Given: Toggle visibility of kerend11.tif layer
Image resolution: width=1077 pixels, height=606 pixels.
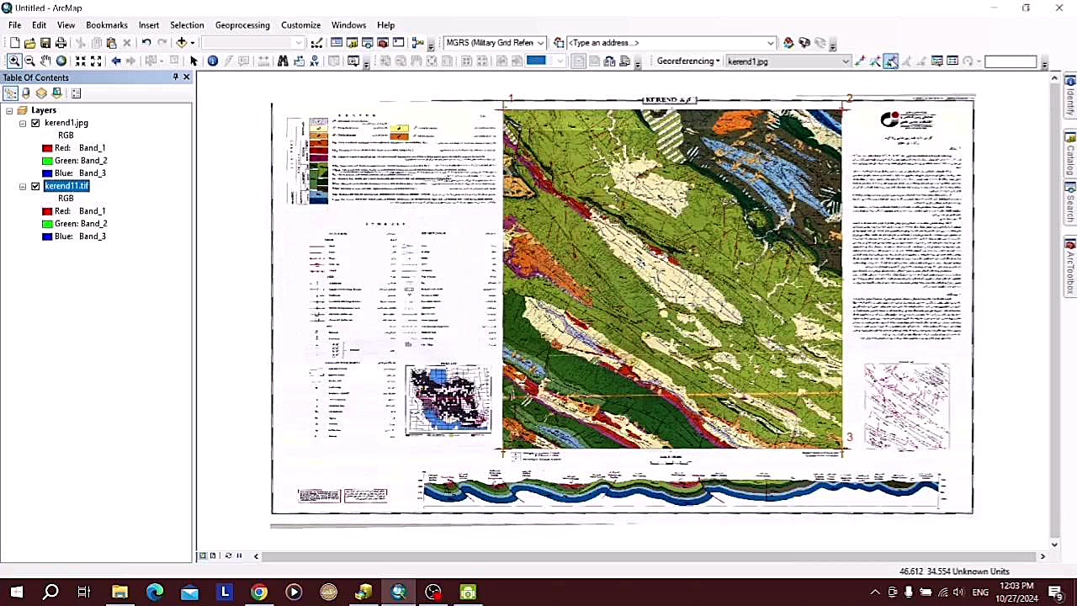Looking at the screenshot, I should [35, 186].
